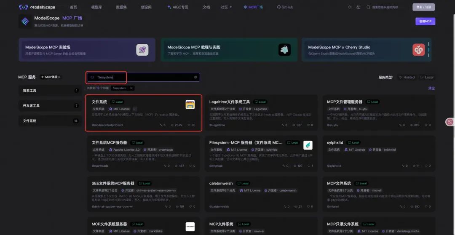Click the heart icon on Legaltime card
The height and width of the screenshot is (235, 455).
[x=308, y=125]
